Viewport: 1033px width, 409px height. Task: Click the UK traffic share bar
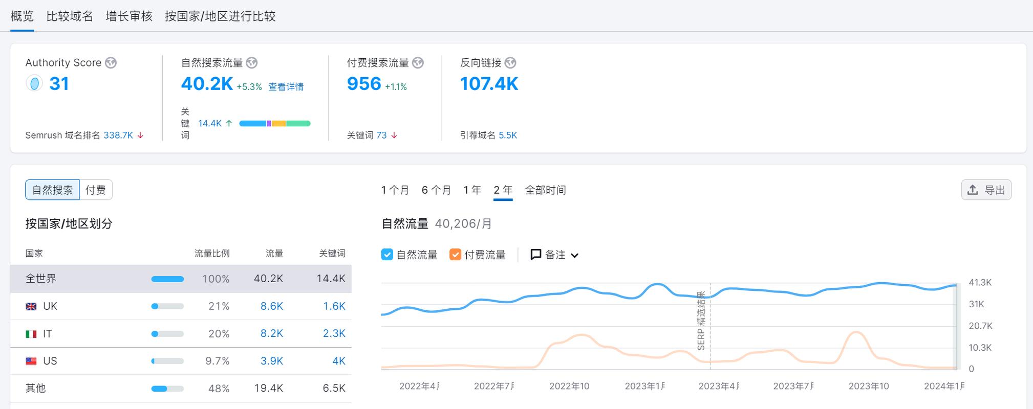point(167,306)
